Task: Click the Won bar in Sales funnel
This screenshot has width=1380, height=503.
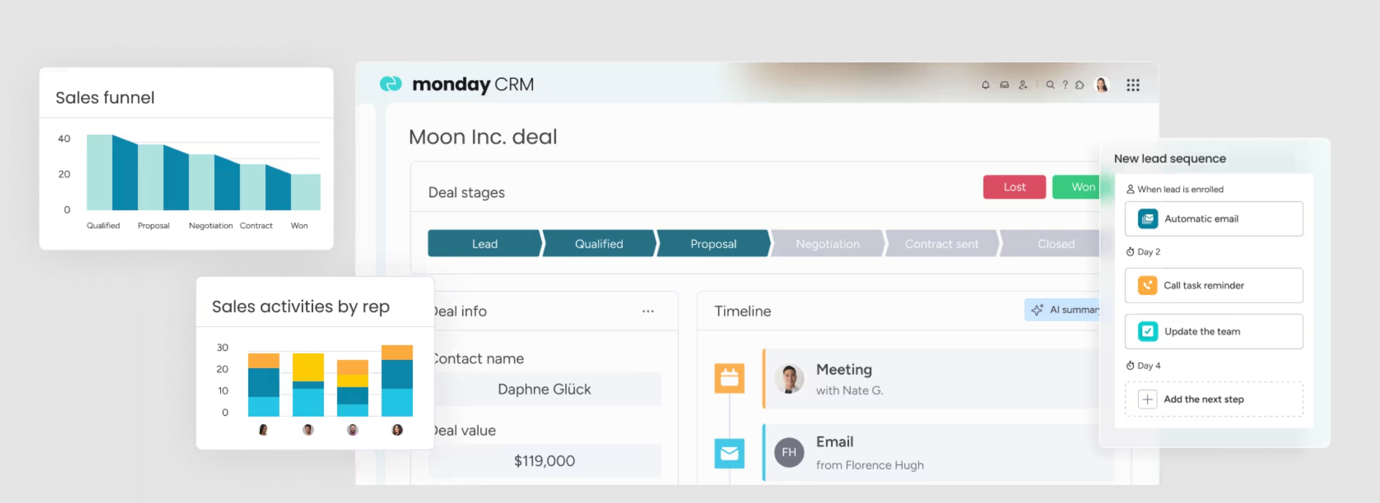Action: (306, 192)
